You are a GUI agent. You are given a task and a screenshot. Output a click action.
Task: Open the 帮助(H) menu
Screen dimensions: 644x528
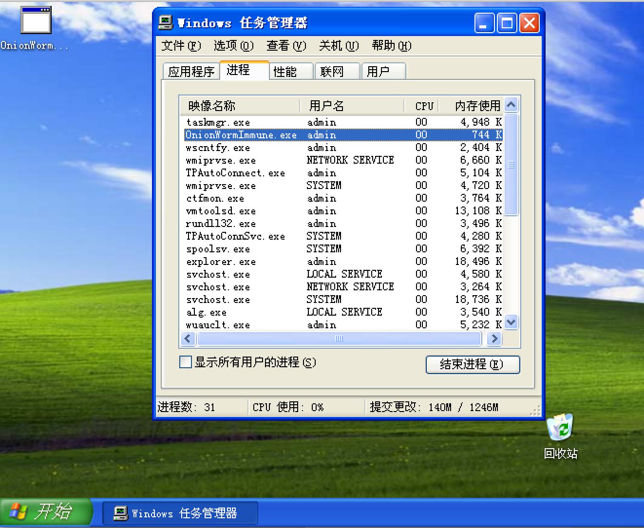pyautogui.click(x=391, y=45)
